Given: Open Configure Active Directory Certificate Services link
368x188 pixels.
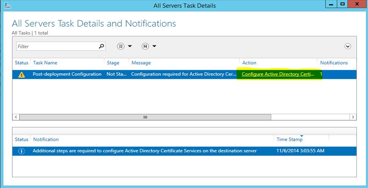Looking at the screenshot, I should point(278,74).
